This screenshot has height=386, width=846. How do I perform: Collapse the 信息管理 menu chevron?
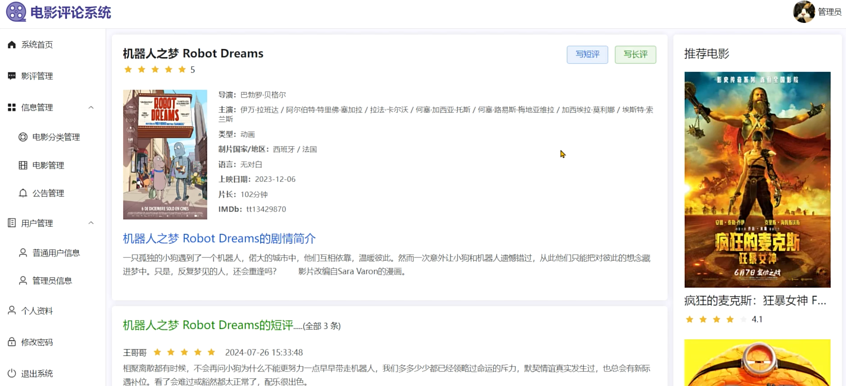[x=91, y=107]
